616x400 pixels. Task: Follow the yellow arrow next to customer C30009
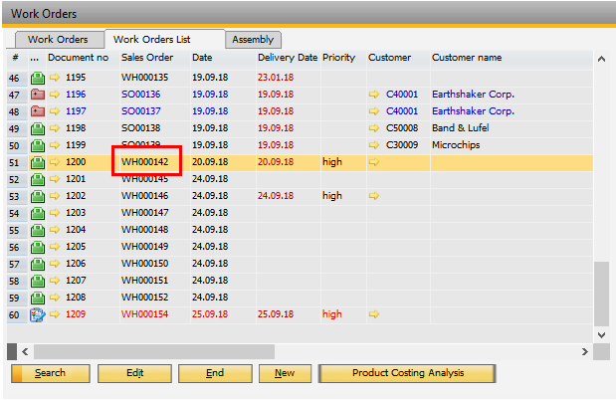tap(374, 145)
